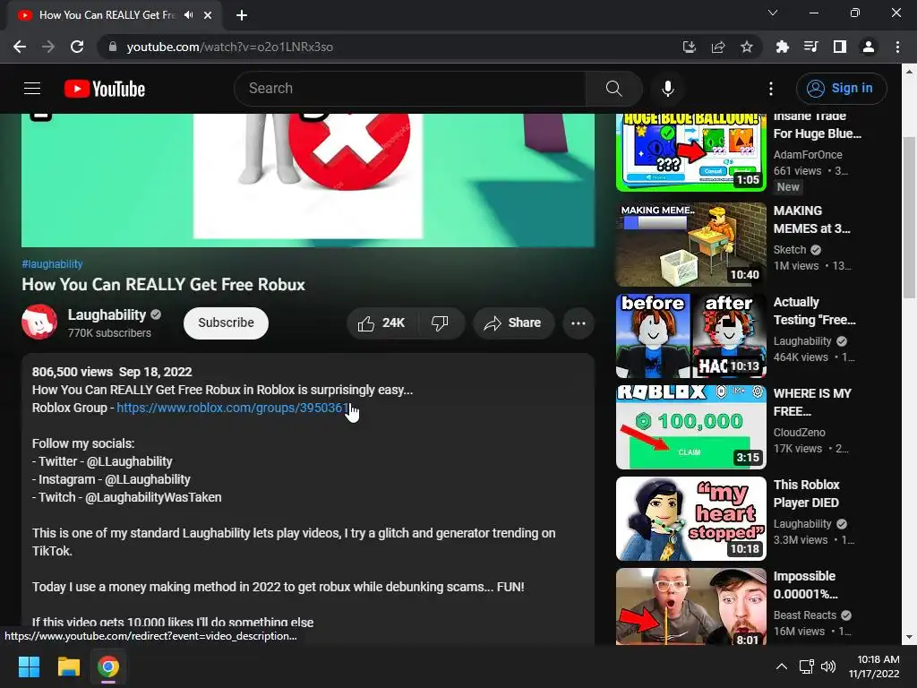Open the 'my heart stopped' video thumbnail
917x688 pixels.
691,519
